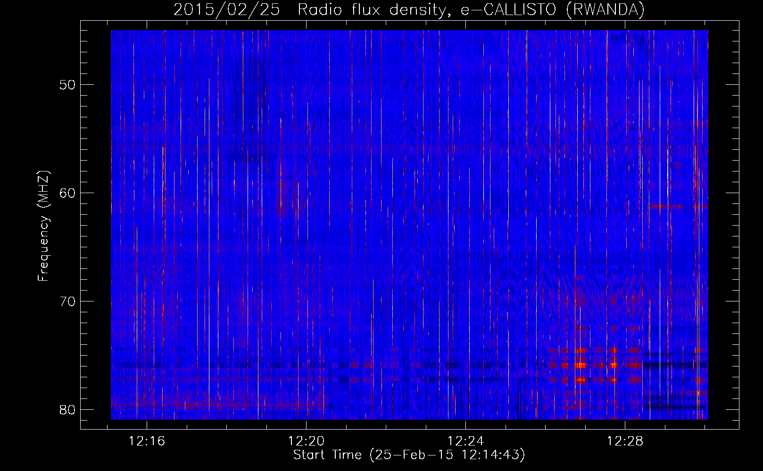763x471 pixels.
Task: Click the 12:28 time tick label
Action: click(625, 441)
